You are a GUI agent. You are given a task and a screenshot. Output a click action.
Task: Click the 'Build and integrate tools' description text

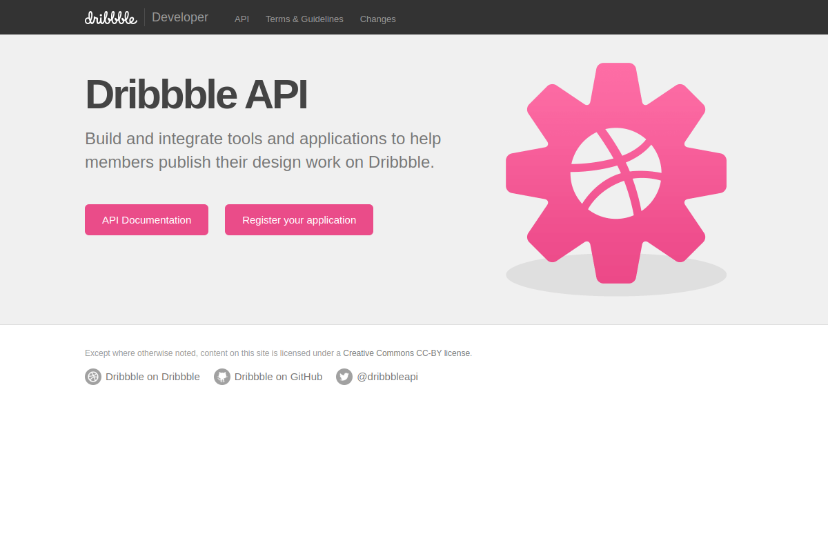263,150
